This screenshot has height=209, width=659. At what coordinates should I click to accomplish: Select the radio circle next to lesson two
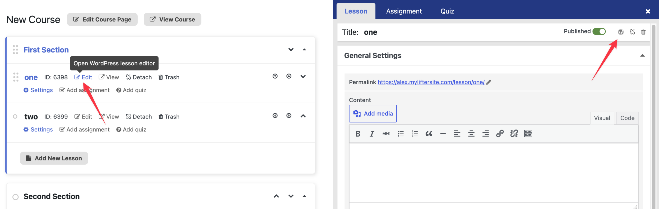(x=15, y=116)
